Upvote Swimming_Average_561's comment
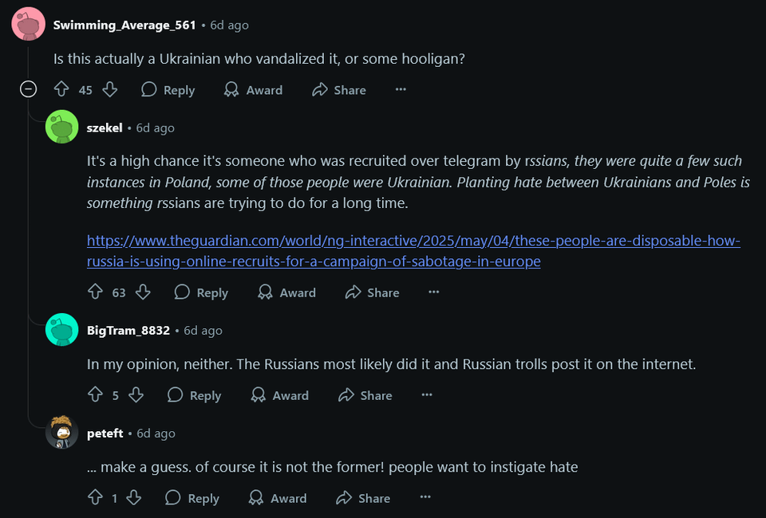This screenshot has height=518, width=766. pos(61,89)
